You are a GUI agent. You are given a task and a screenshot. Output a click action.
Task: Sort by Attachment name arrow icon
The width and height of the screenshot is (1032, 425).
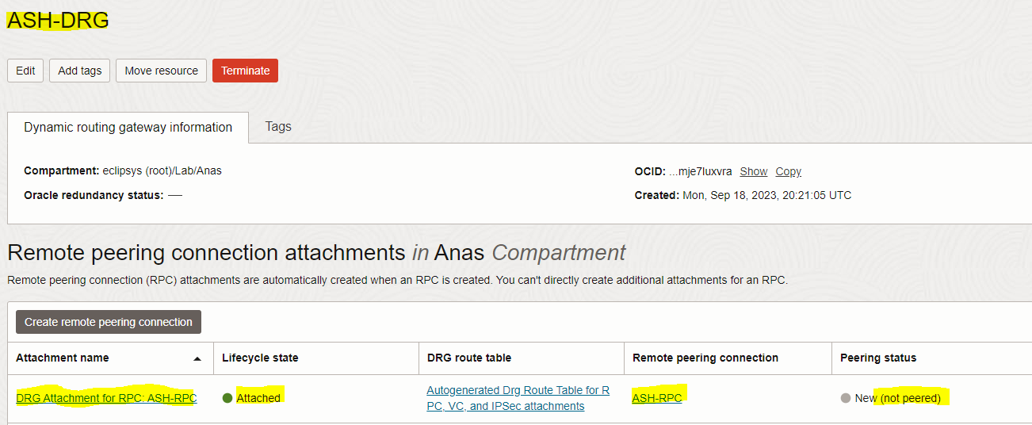point(197,358)
